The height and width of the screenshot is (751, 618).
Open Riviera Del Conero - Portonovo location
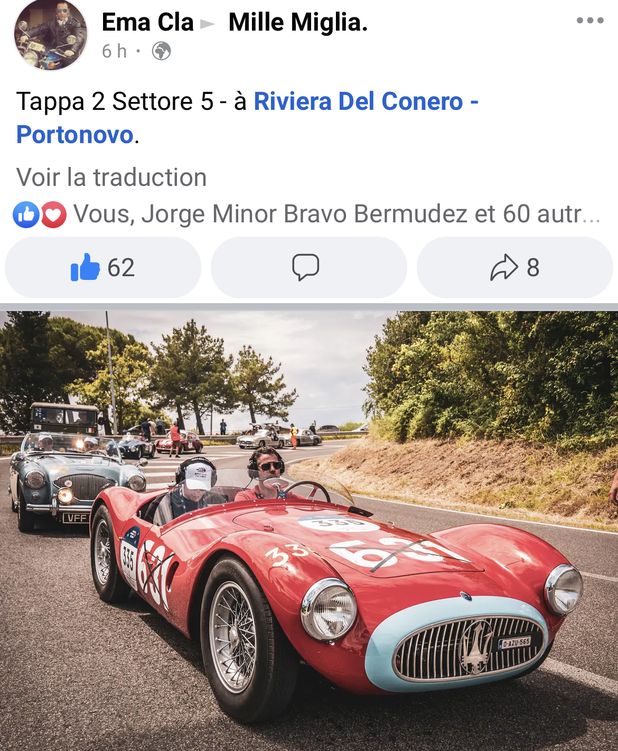[x=247, y=118]
